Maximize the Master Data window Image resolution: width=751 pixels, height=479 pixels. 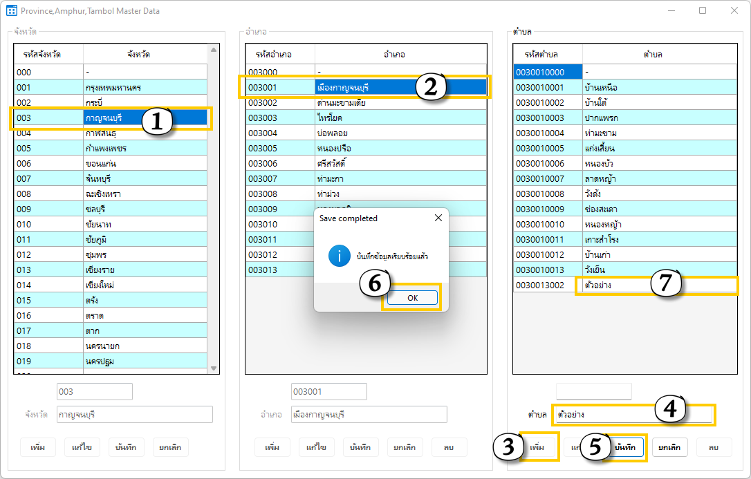703,10
